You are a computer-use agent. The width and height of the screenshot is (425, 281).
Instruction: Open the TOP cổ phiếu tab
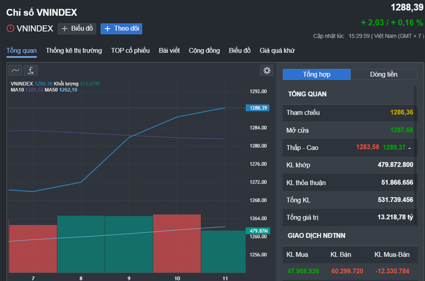(130, 50)
